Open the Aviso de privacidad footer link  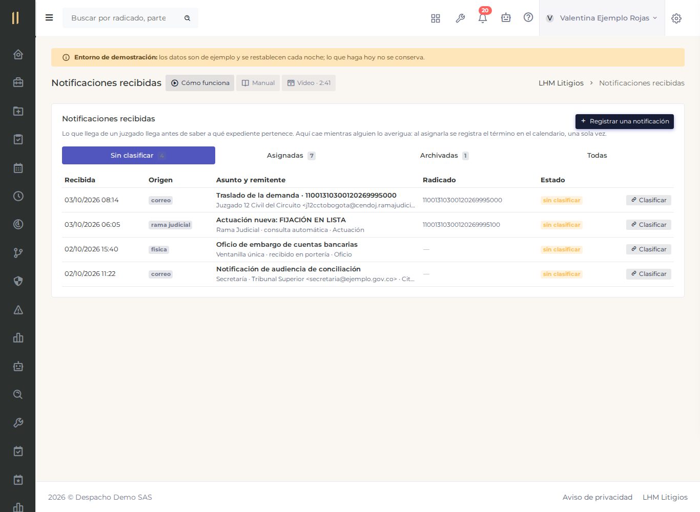point(598,497)
